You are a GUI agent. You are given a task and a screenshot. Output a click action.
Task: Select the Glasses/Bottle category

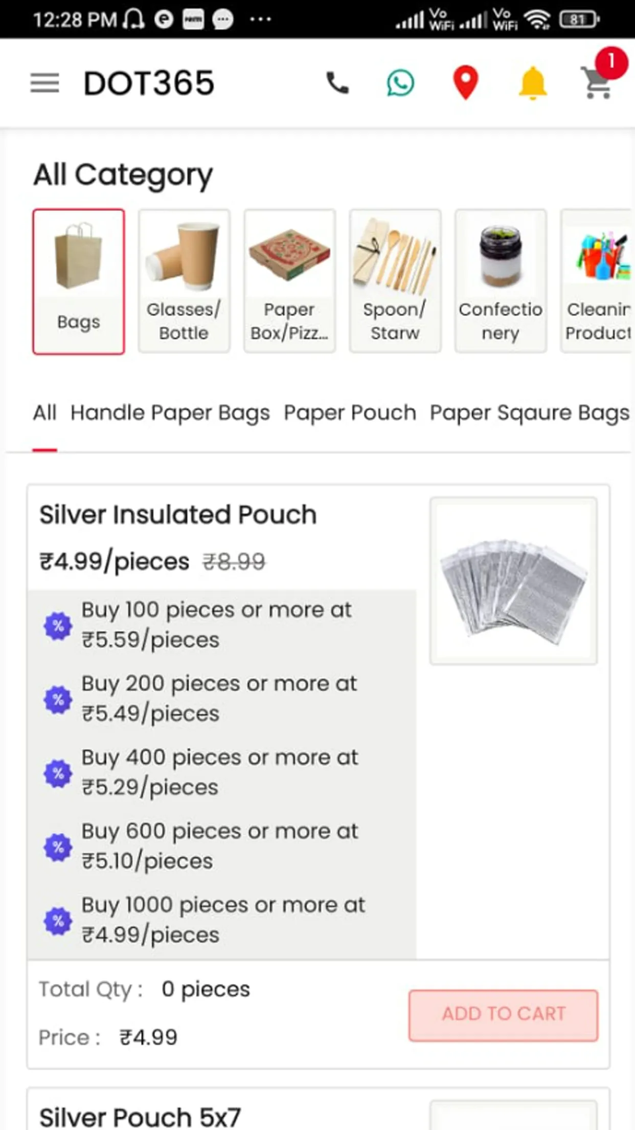pyautogui.click(x=184, y=281)
